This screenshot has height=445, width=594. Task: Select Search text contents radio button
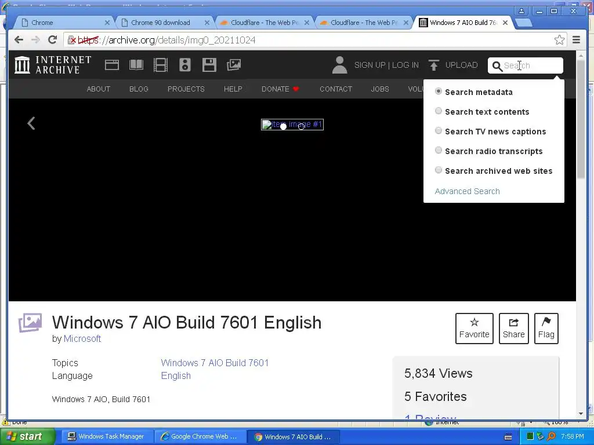click(x=439, y=111)
